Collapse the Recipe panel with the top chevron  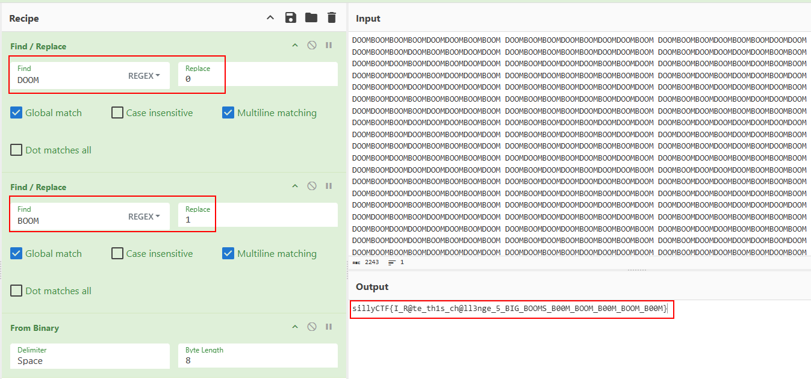tap(270, 18)
